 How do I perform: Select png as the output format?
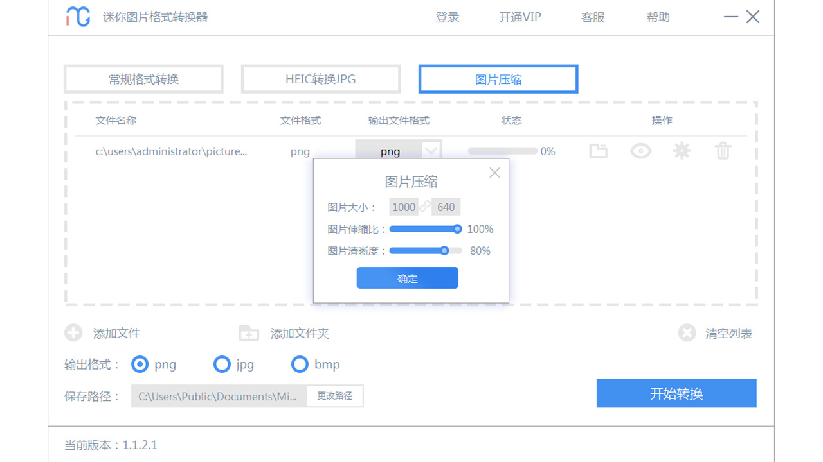coord(140,364)
